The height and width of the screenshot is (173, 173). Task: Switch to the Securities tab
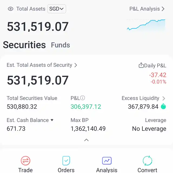(24, 45)
